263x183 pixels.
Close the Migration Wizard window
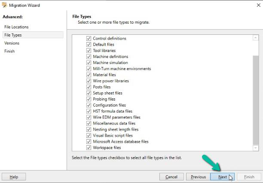pyautogui.click(x=258, y=5)
